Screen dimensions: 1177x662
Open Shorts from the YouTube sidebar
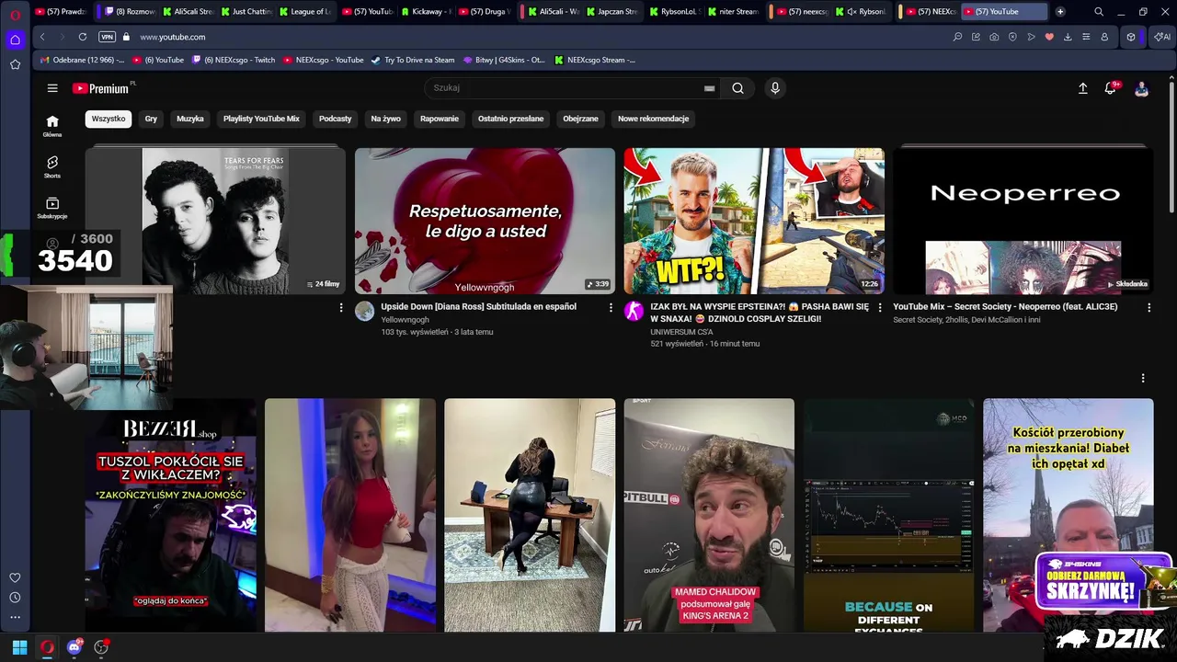52,166
